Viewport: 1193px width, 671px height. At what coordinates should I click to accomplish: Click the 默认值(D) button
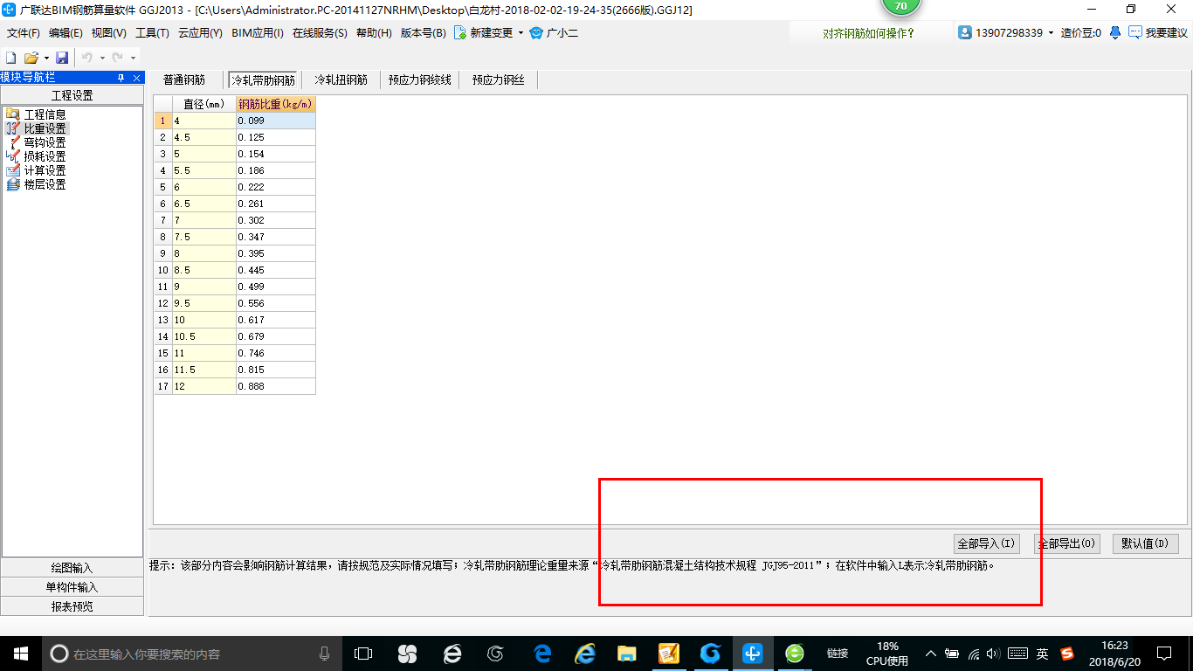[1146, 543]
